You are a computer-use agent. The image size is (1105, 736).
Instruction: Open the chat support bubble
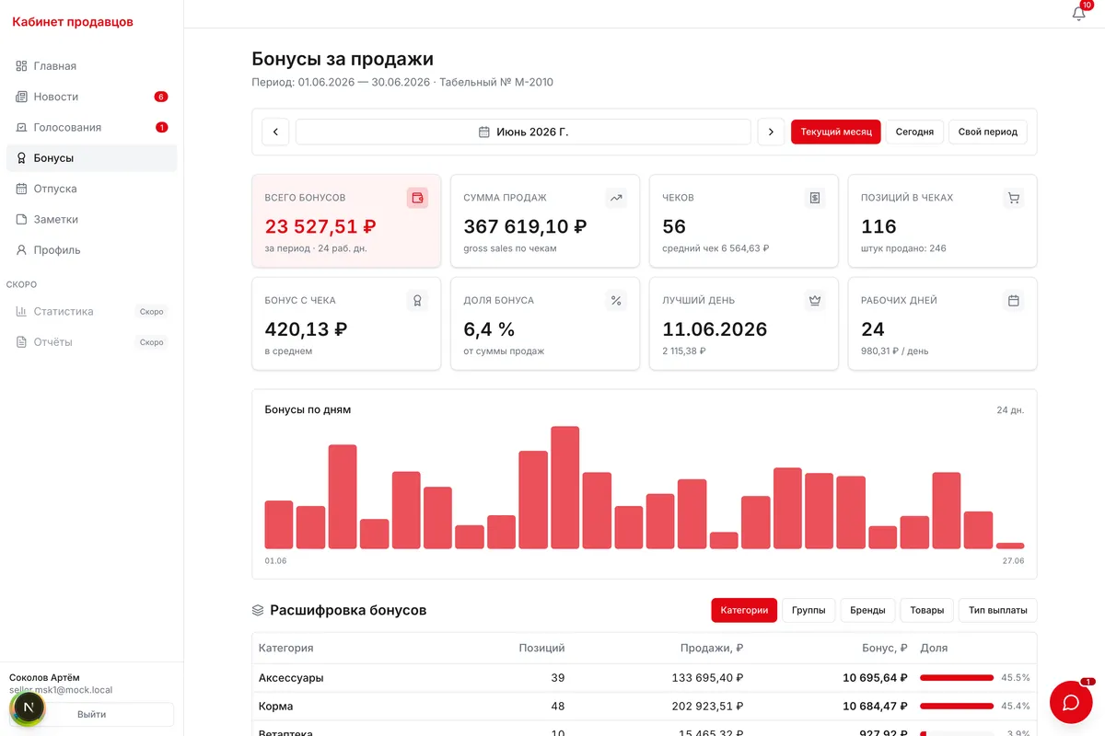tap(1071, 703)
